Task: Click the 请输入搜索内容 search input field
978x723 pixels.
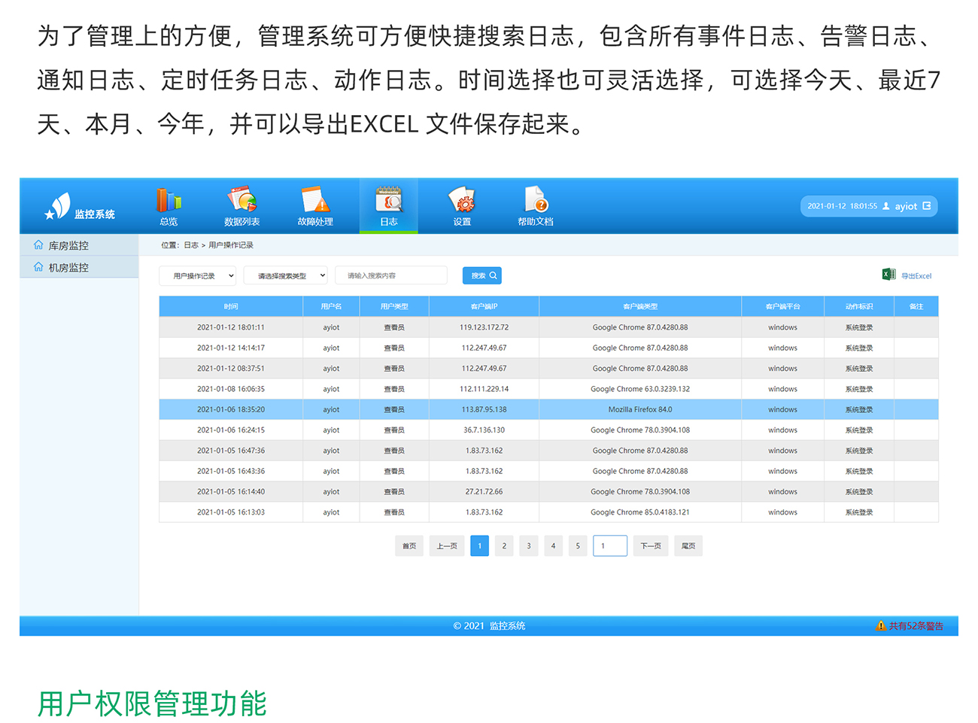Action: 391,276
